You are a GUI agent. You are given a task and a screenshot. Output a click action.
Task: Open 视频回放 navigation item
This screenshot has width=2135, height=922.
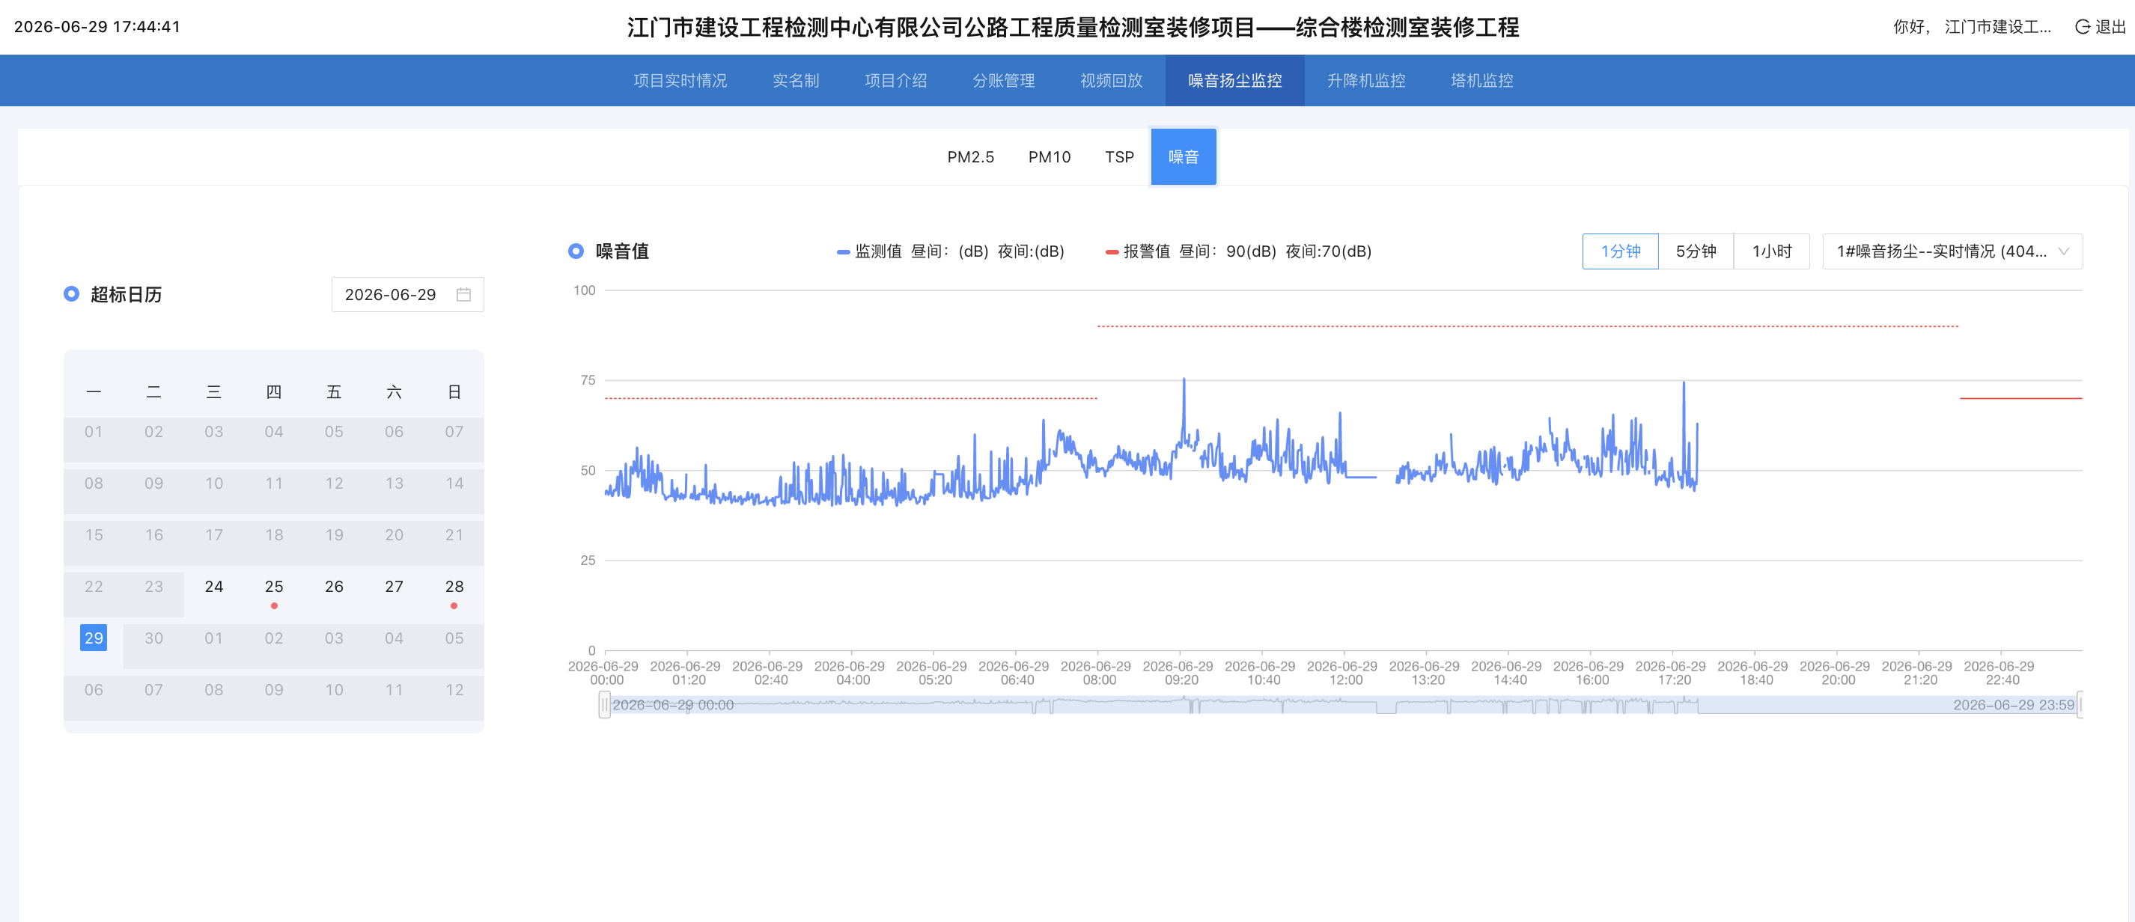(x=1111, y=80)
